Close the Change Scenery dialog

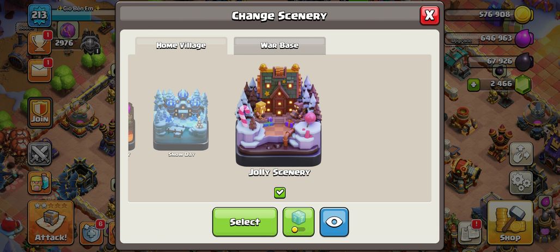(x=429, y=15)
